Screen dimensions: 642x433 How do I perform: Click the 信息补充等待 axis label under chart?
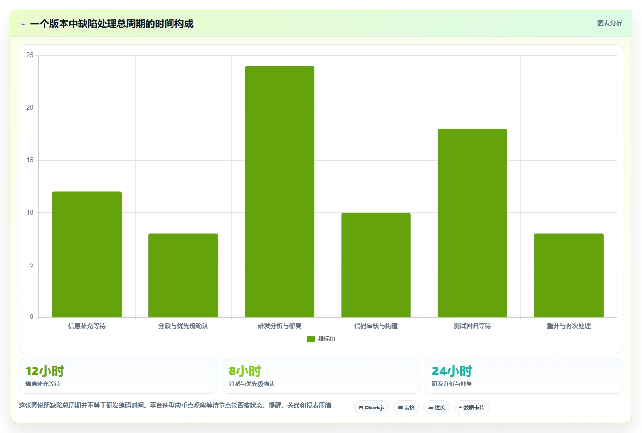(87, 326)
